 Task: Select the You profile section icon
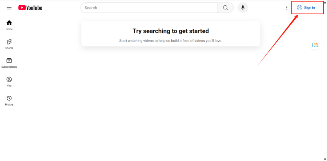click(x=9, y=79)
